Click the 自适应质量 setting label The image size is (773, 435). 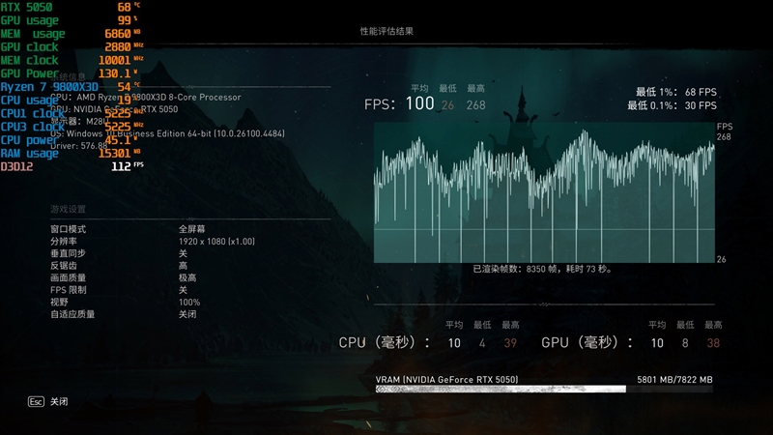pos(72,313)
